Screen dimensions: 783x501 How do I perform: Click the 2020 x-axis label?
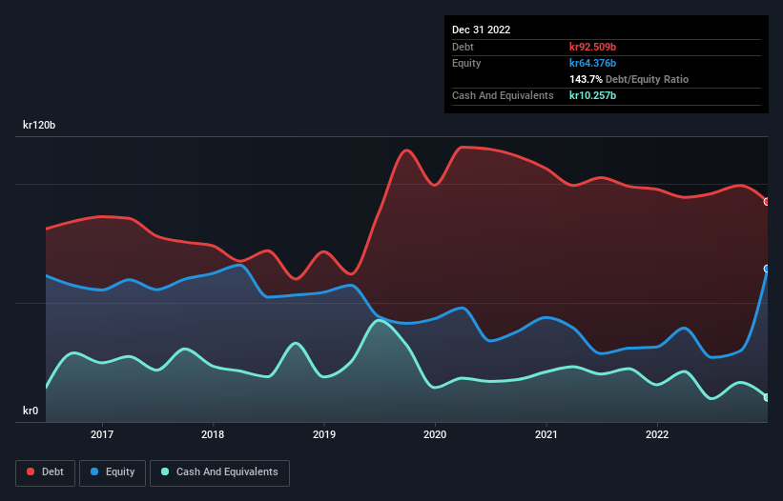coord(435,434)
